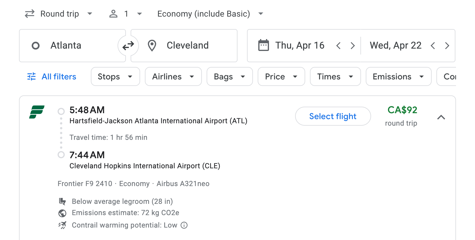Click the Atlanta origin input field
This screenshot has width=475, height=240.
tap(73, 45)
